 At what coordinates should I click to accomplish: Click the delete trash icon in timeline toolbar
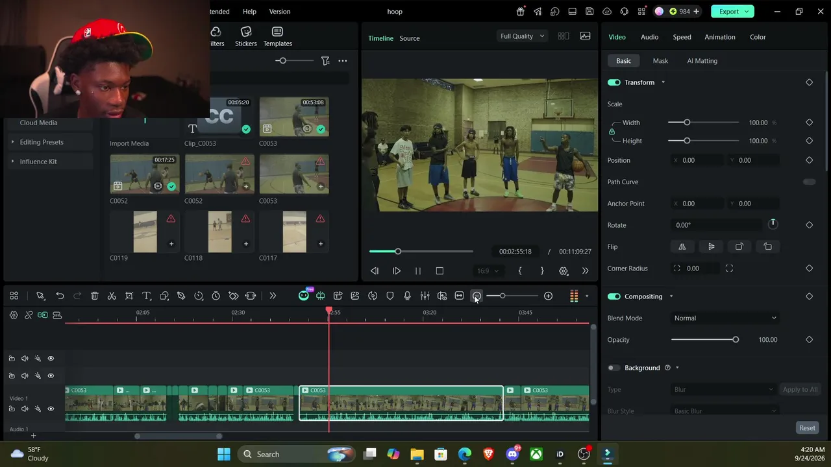coord(94,296)
